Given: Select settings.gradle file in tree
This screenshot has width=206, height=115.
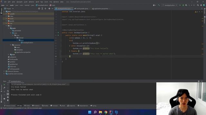Looking at the screenshot, I should [x=14, y=69].
